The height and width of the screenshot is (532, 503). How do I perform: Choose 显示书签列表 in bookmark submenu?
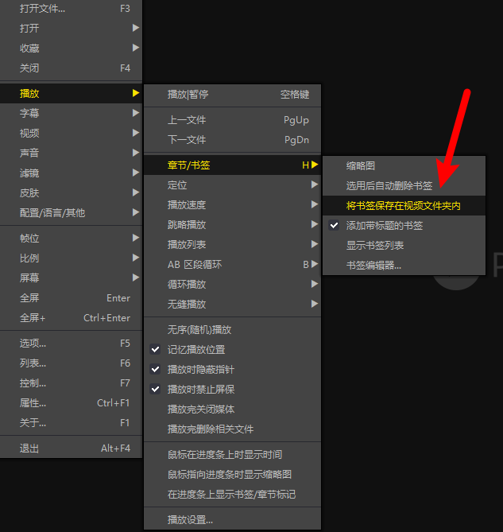click(374, 246)
